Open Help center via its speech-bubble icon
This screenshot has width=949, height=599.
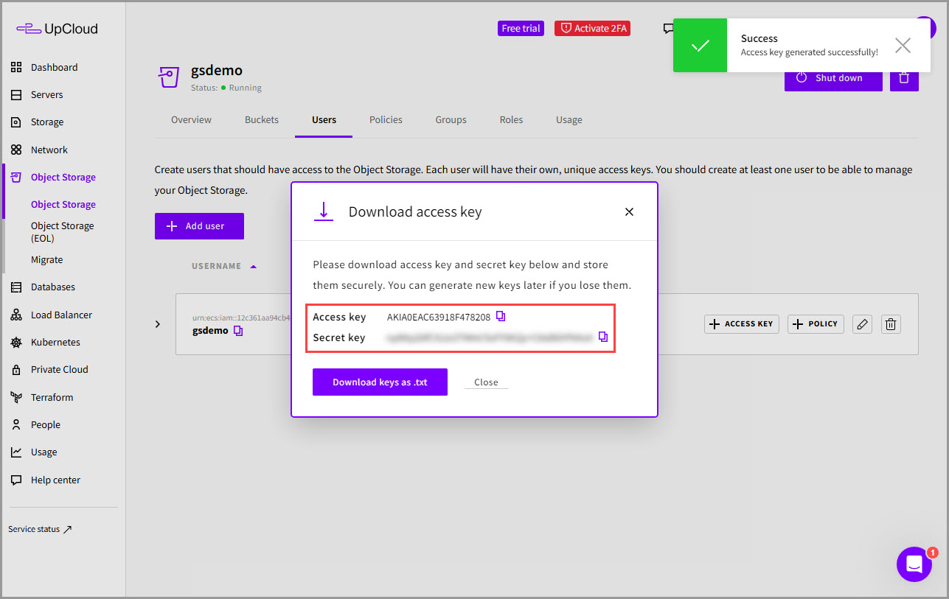16,480
